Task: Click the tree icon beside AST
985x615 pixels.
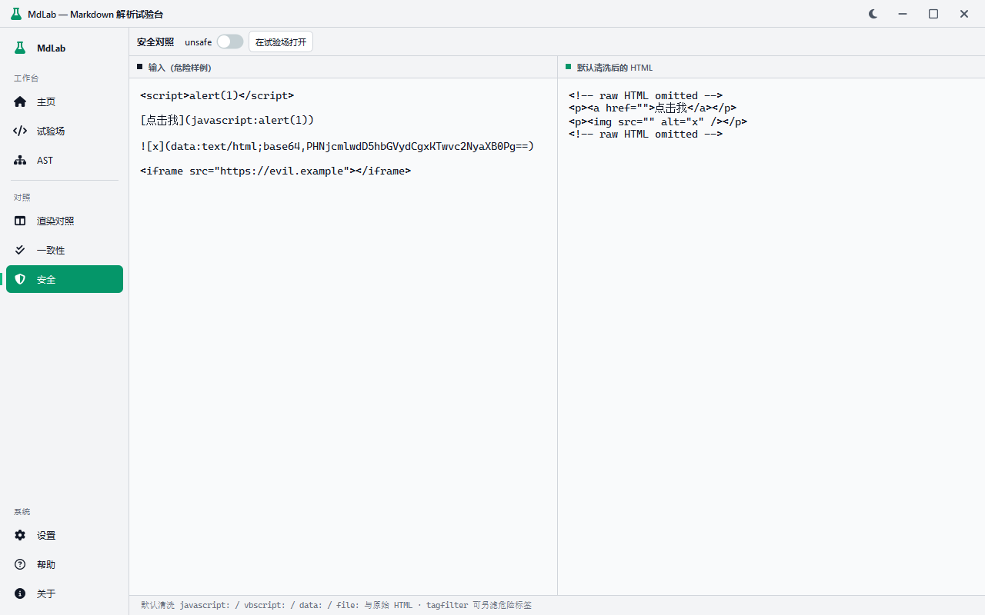Action: coord(20,160)
